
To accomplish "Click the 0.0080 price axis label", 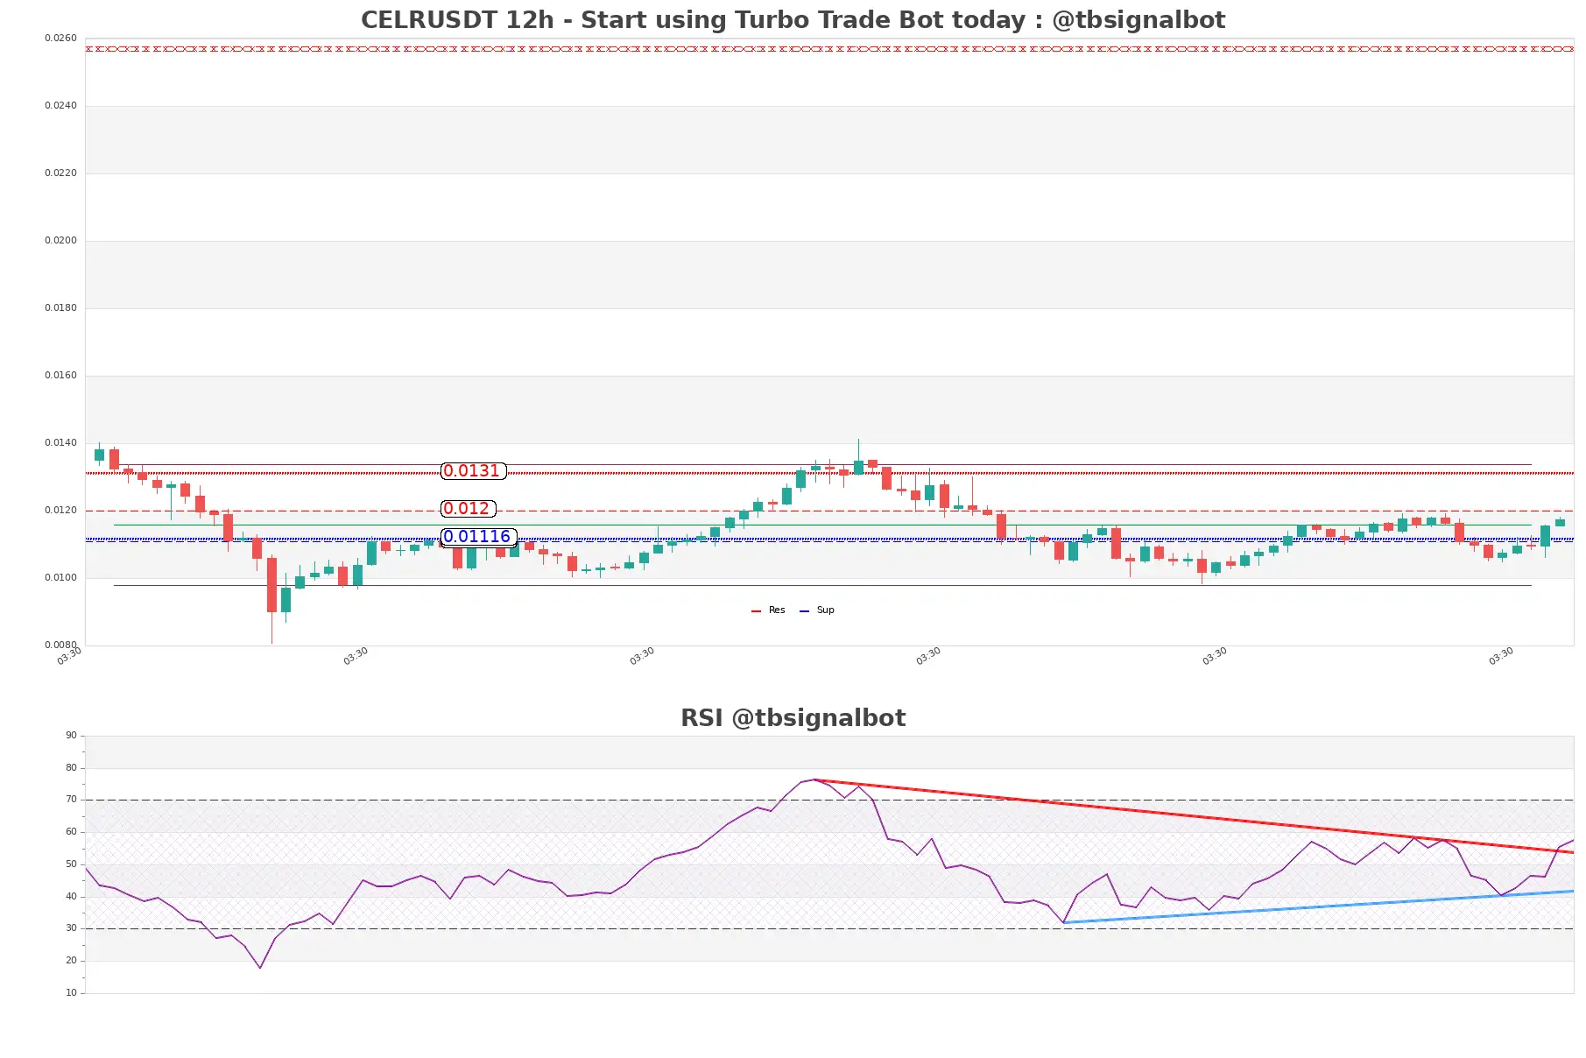I will [x=60, y=645].
